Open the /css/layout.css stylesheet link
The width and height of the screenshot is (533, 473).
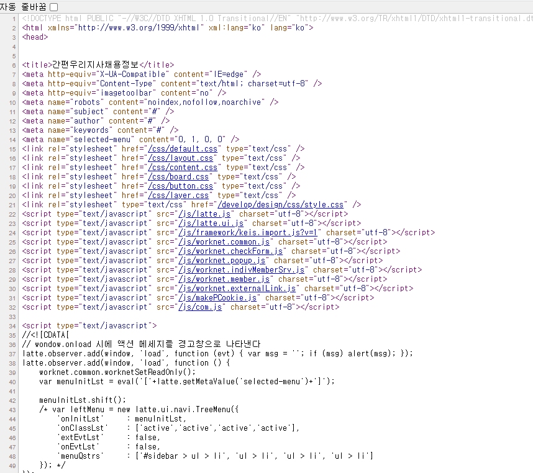pos(181,158)
